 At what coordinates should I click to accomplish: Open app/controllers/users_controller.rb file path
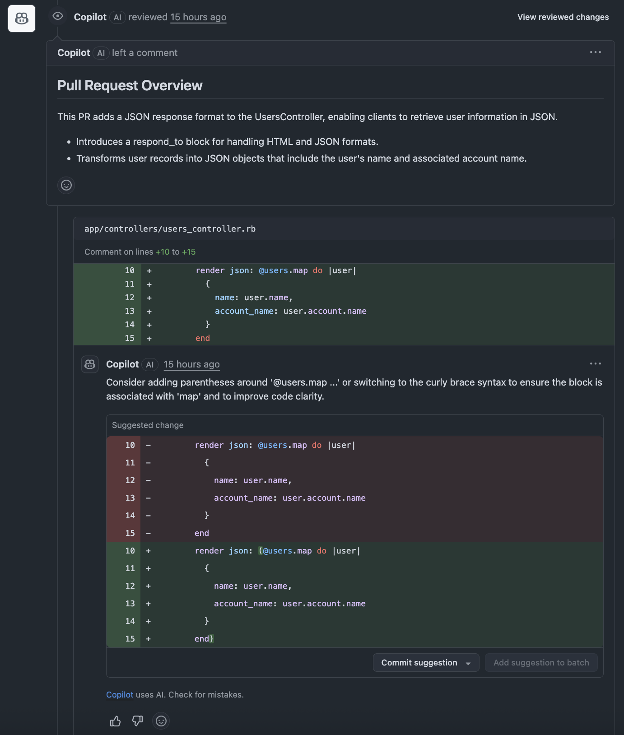point(170,229)
